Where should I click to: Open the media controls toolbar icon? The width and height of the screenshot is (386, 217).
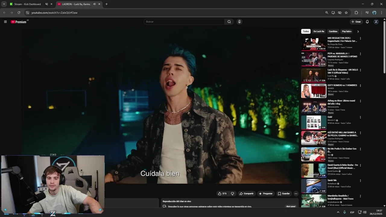(367, 13)
